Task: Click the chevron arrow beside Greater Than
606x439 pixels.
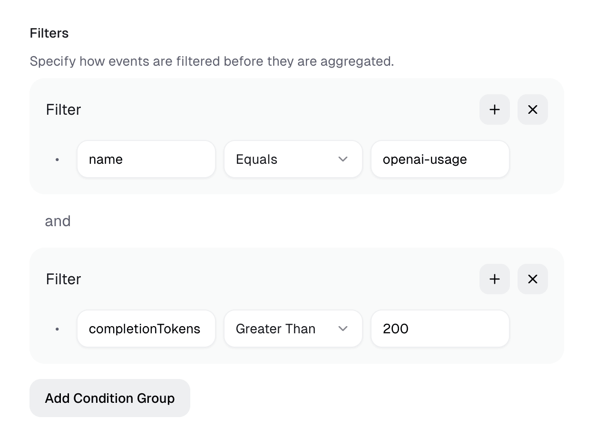Action: pos(343,329)
